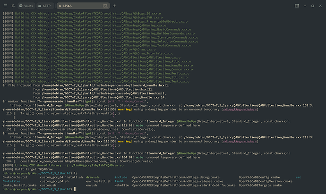Click the CMakeFiles directory in listing
This screenshot has width=326, height=194.
pyautogui.click(x=12, y=181)
